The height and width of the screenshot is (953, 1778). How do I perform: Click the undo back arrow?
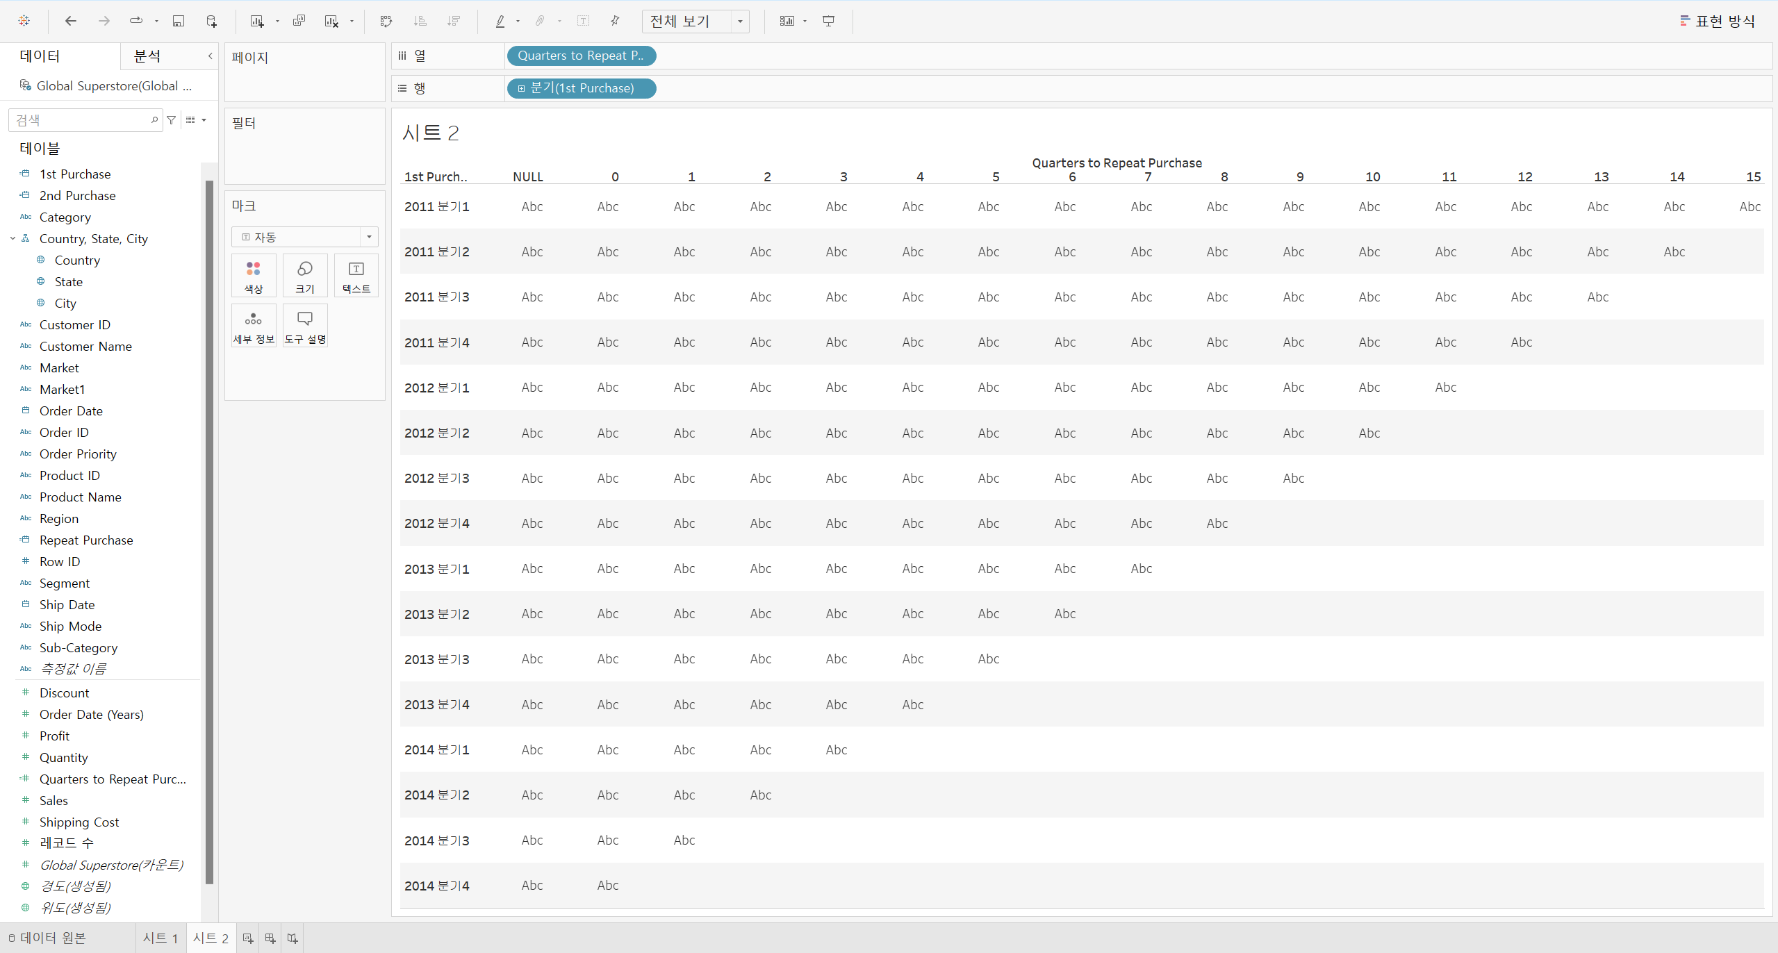point(70,21)
